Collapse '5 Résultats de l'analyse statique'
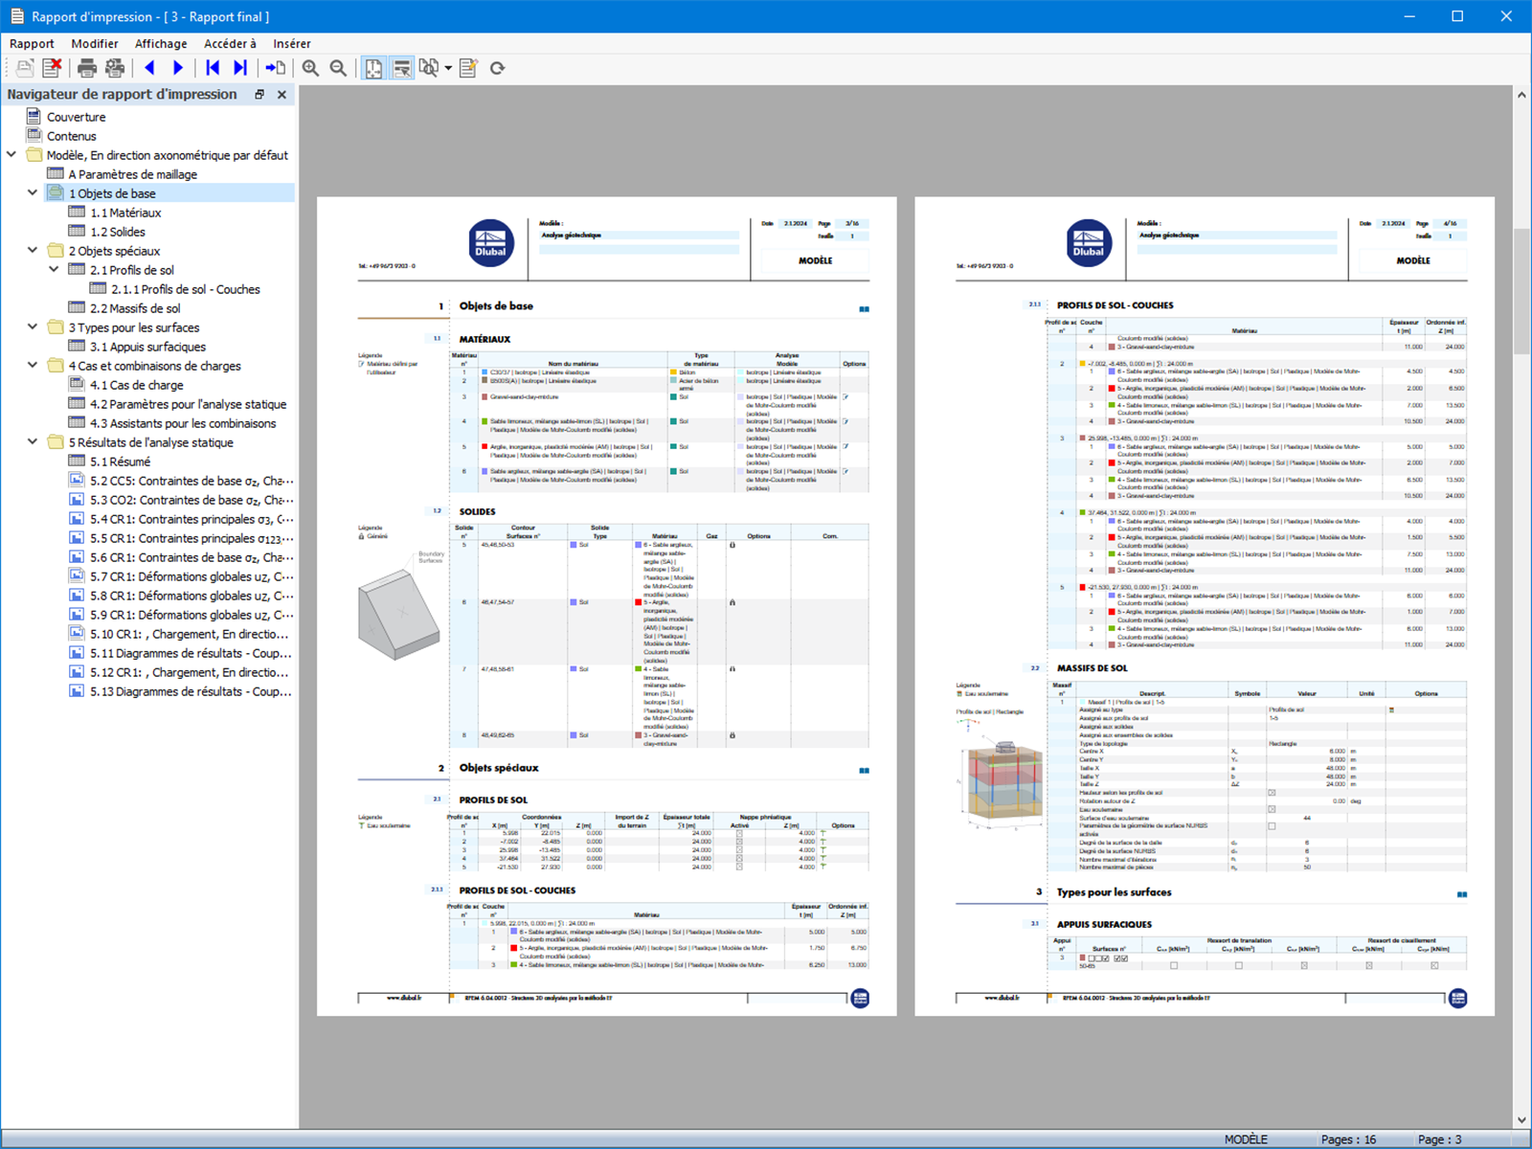Screen dimensions: 1532x1149 point(33,441)
